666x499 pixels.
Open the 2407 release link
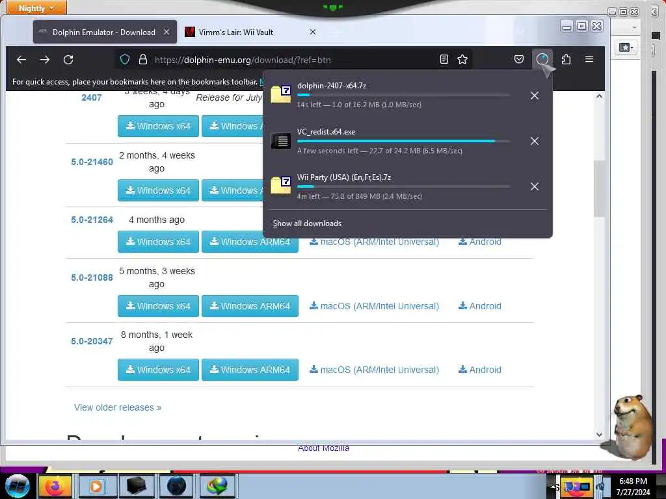coord(91,97)
